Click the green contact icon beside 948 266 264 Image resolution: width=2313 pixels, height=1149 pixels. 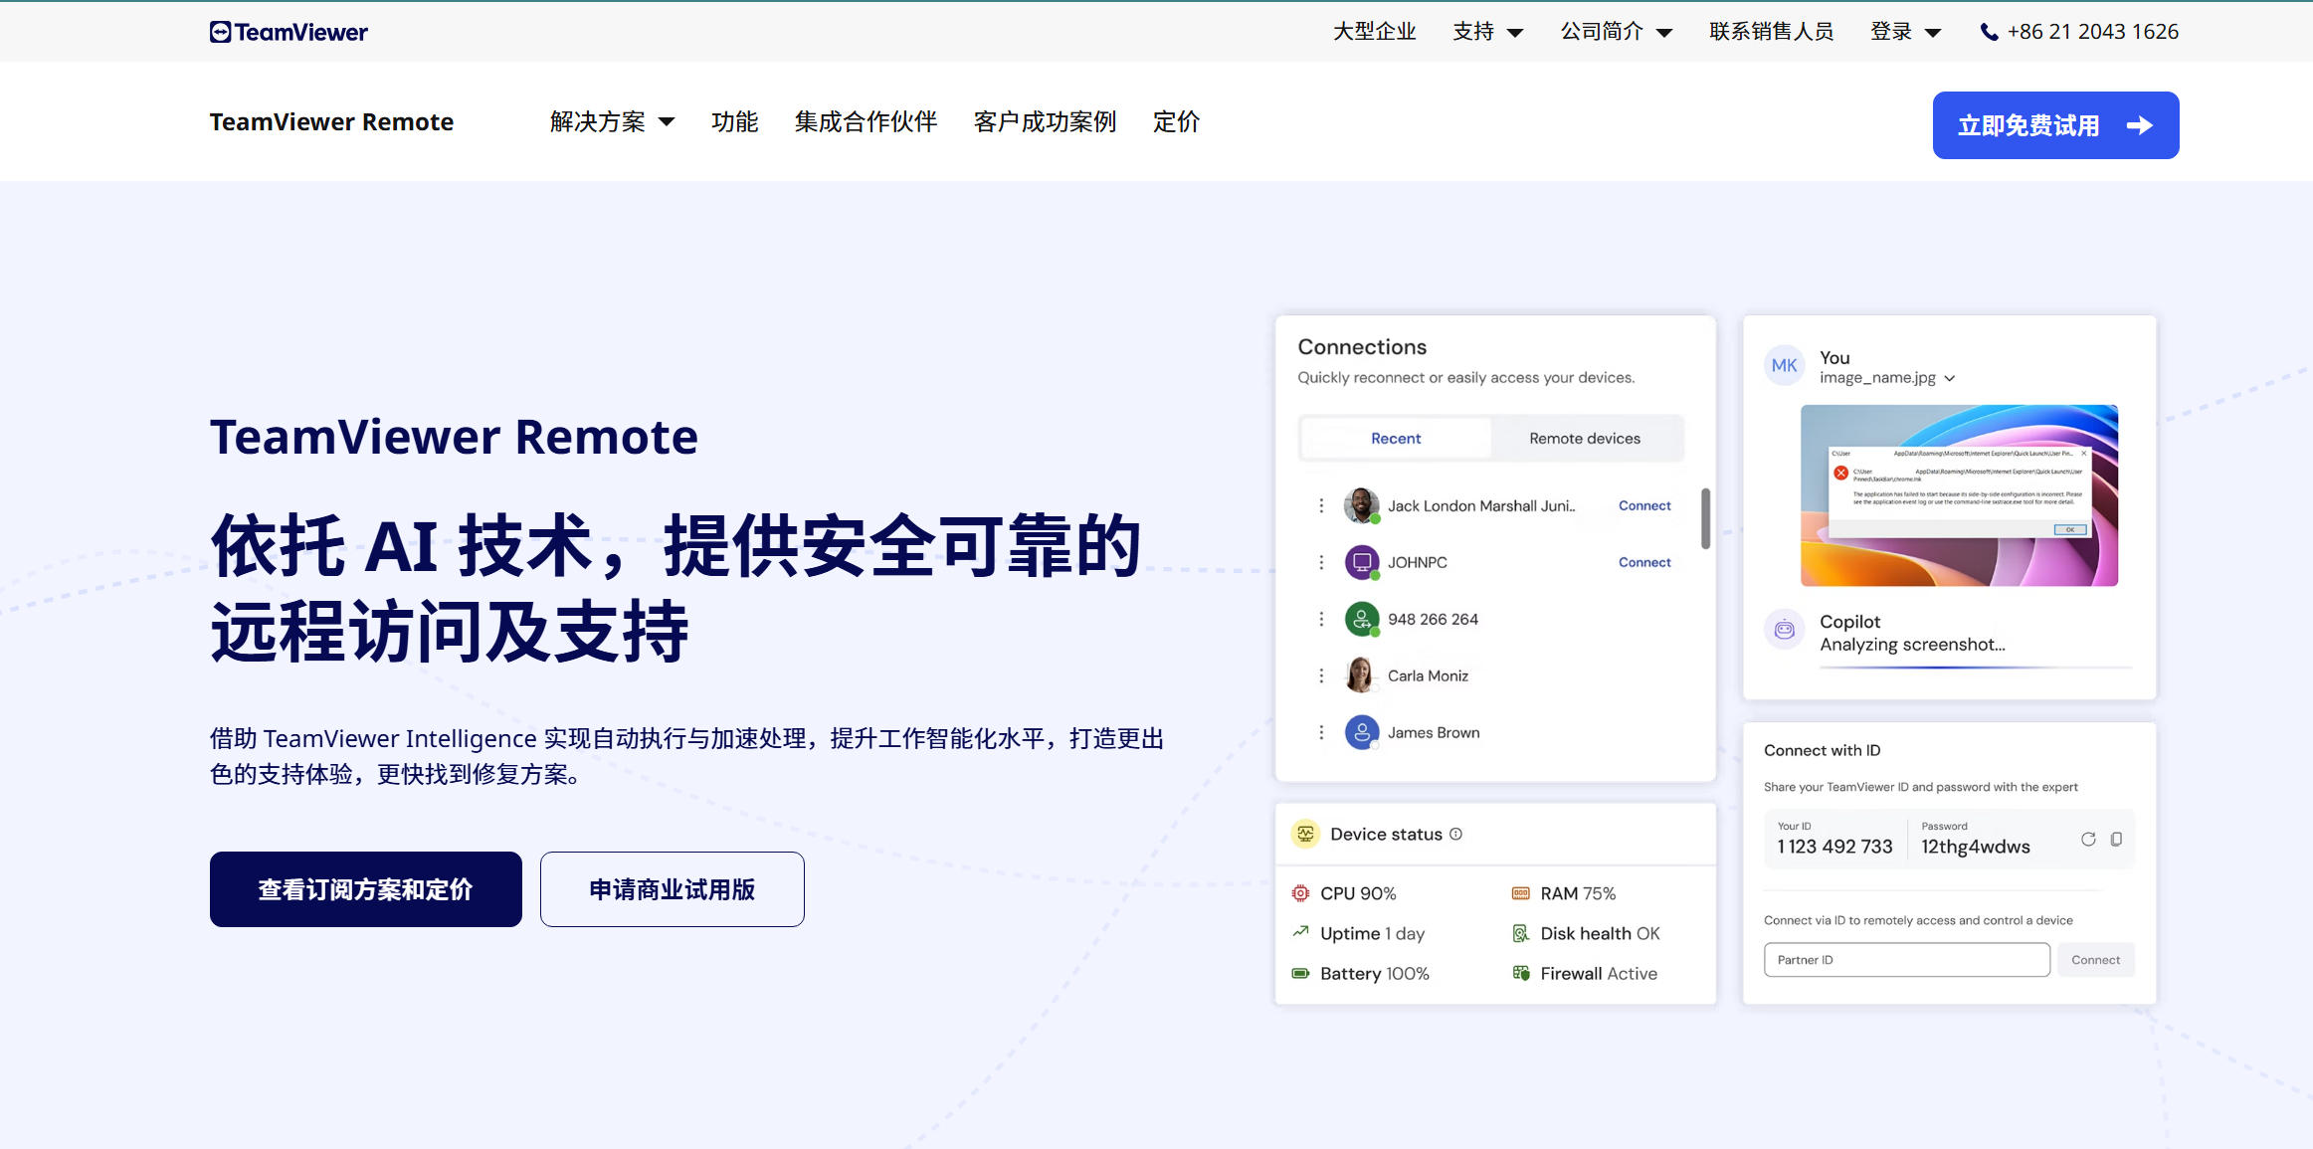click(x=1360, y=618)
